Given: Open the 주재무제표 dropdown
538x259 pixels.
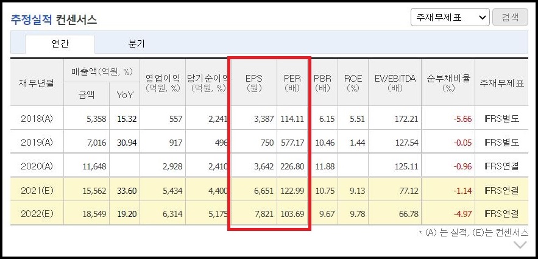Looking at the screenshot, I should click(x=450, y=17).
